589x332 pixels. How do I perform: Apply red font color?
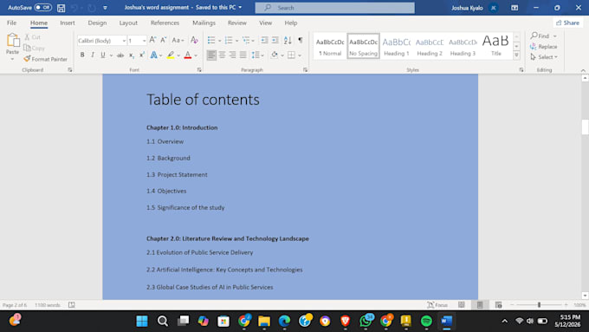(x=188, y=55)
